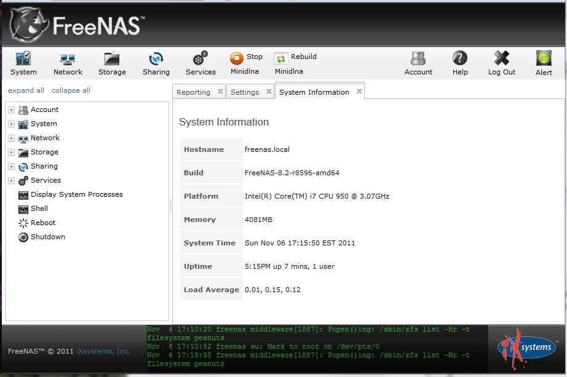Click the System Time value text
The image size is (567, 377).
pos(299,243)
